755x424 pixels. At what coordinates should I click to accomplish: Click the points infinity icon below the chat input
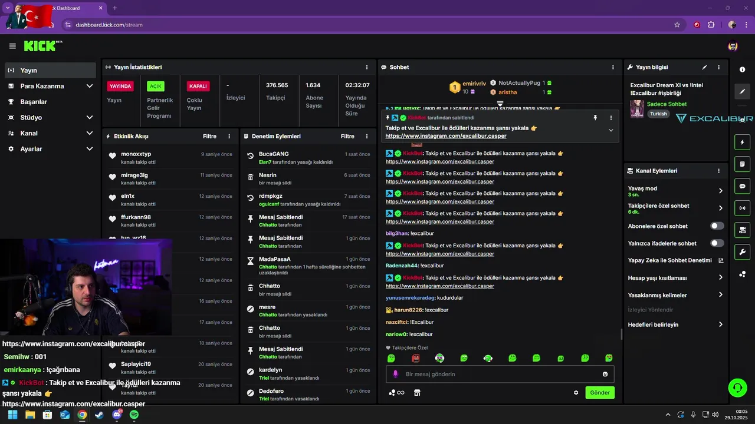(x=396, y=393)
